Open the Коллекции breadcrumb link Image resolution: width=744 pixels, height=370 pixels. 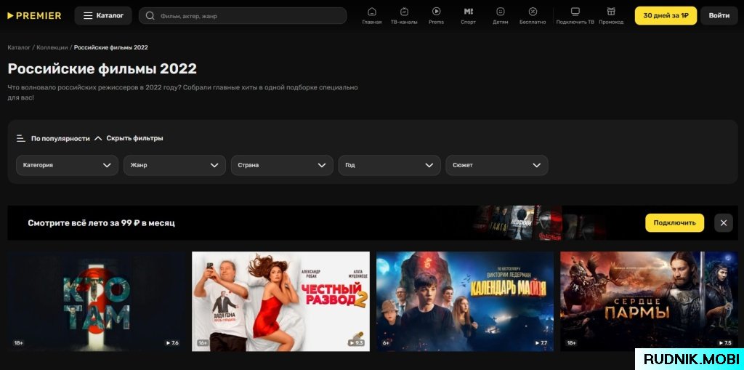coord(52,47)
